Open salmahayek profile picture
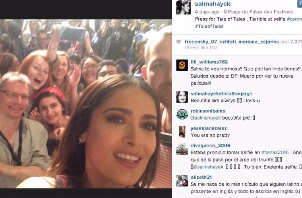Screen dimensions: 302x198 pos(183,7)
